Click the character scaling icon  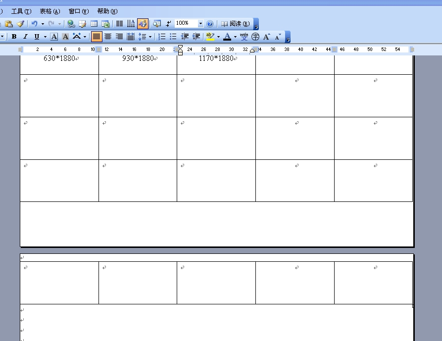(x=77, y=37)
